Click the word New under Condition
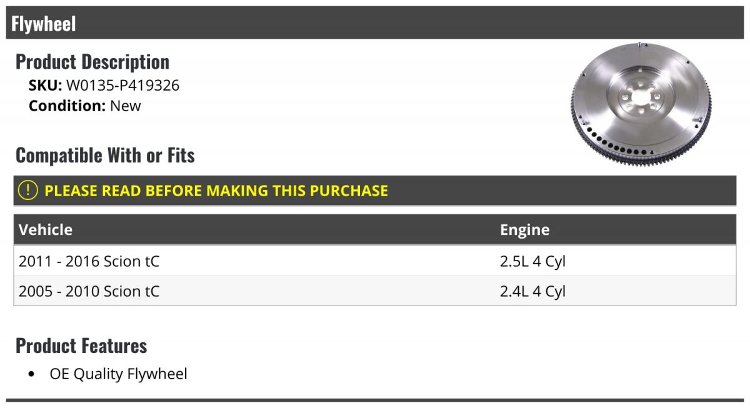 pyautogui.click(x=126, y=106)
